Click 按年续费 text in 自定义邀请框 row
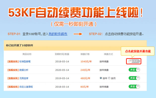Image resolution: width=156 pixels, height=98 pixels. click(104, 87)
